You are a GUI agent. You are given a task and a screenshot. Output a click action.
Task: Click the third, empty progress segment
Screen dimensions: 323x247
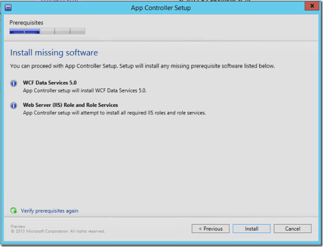point(47,31)
